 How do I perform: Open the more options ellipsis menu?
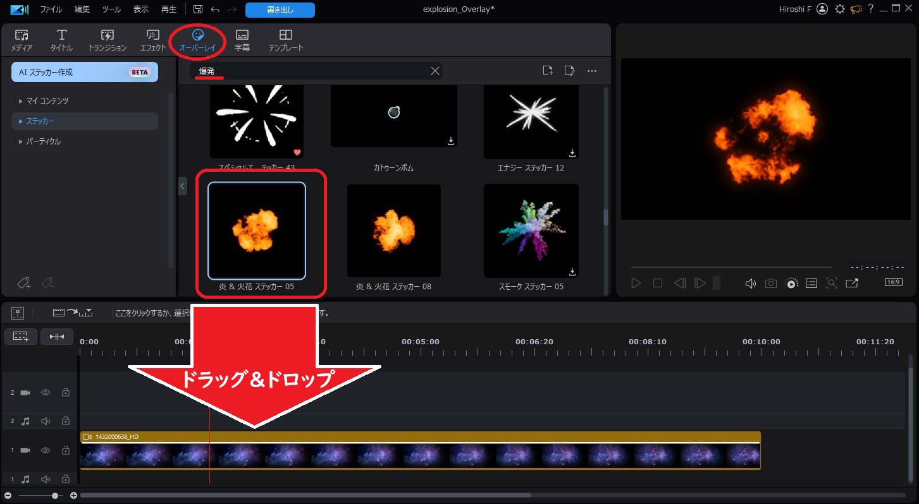point(592,71)
